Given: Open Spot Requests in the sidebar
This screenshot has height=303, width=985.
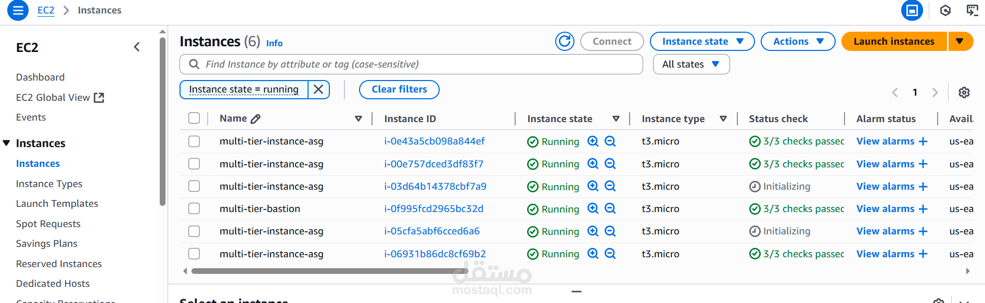Looking at the screenshot, I should tap(48, 224).
